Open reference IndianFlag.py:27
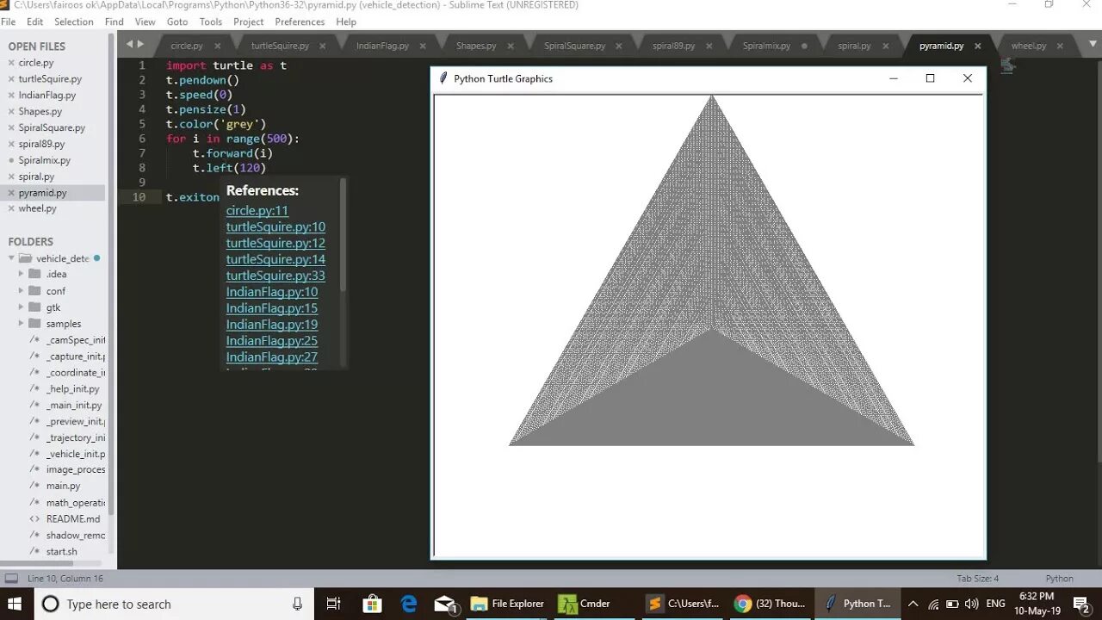This screenshot has width=1102, height=620. tap(272, 357)
